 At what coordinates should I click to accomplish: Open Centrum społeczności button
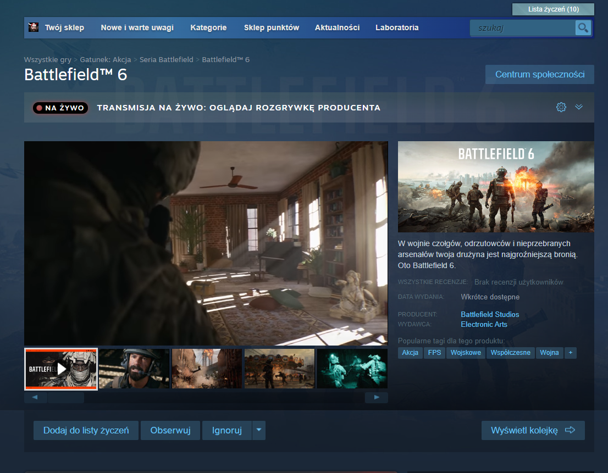click(540, 74)
